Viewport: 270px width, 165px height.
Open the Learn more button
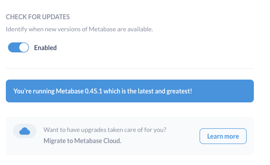tap(223, 136)
